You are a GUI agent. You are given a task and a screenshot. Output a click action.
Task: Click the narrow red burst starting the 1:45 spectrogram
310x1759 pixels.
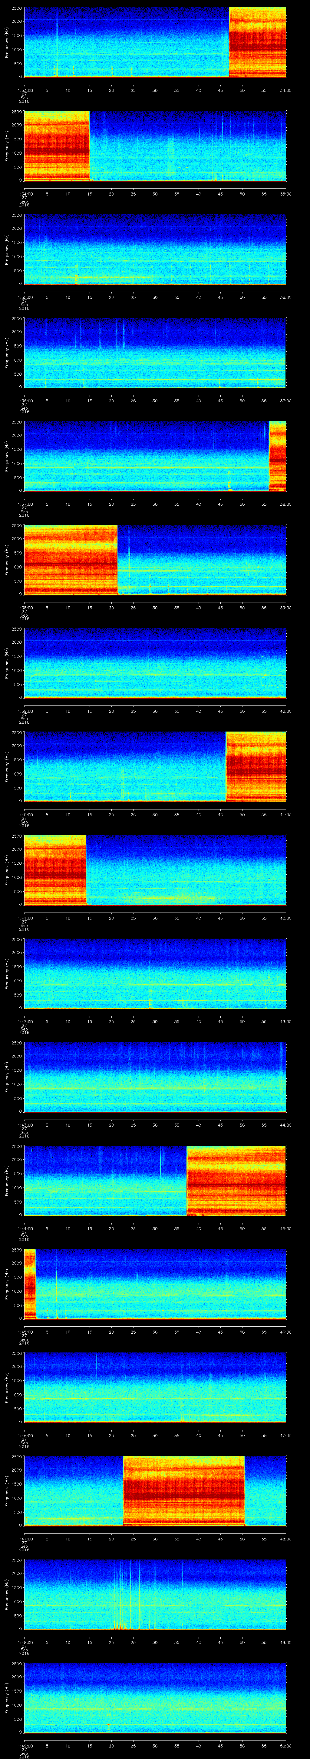[29, 1283]
